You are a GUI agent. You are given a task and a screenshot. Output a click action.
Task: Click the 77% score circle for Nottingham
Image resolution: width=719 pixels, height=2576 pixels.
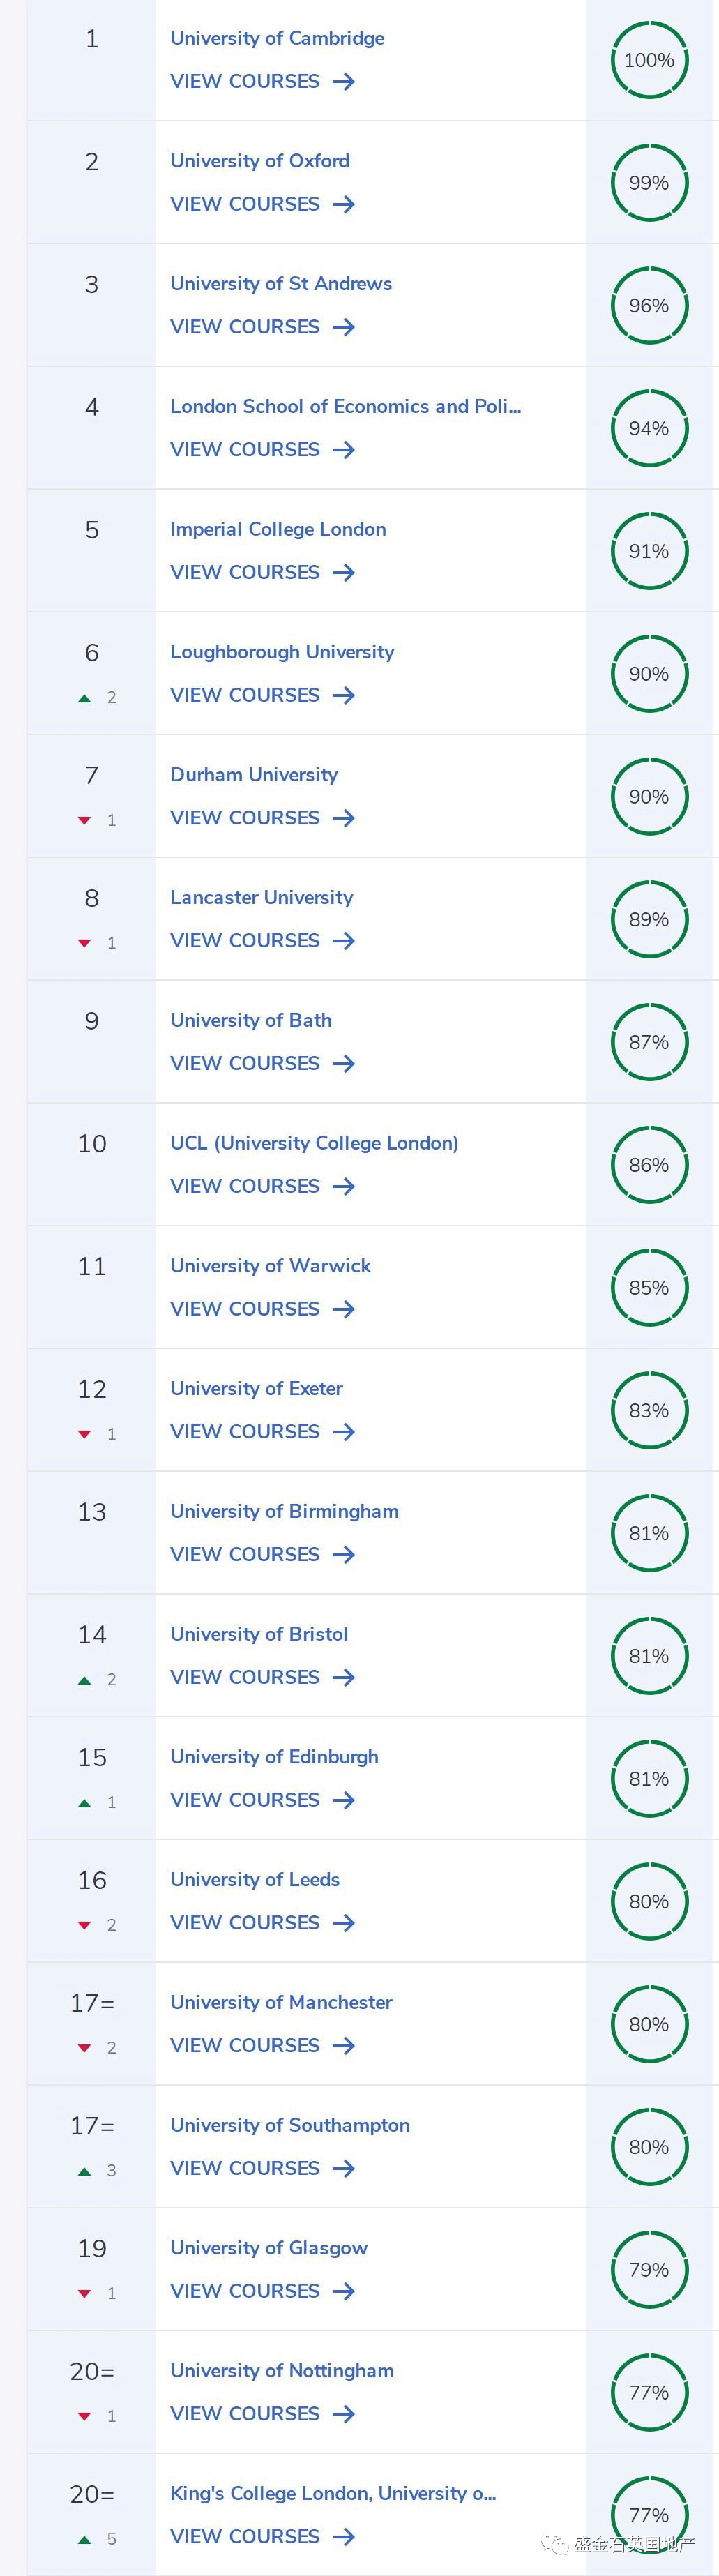(x=650, y=2393)
